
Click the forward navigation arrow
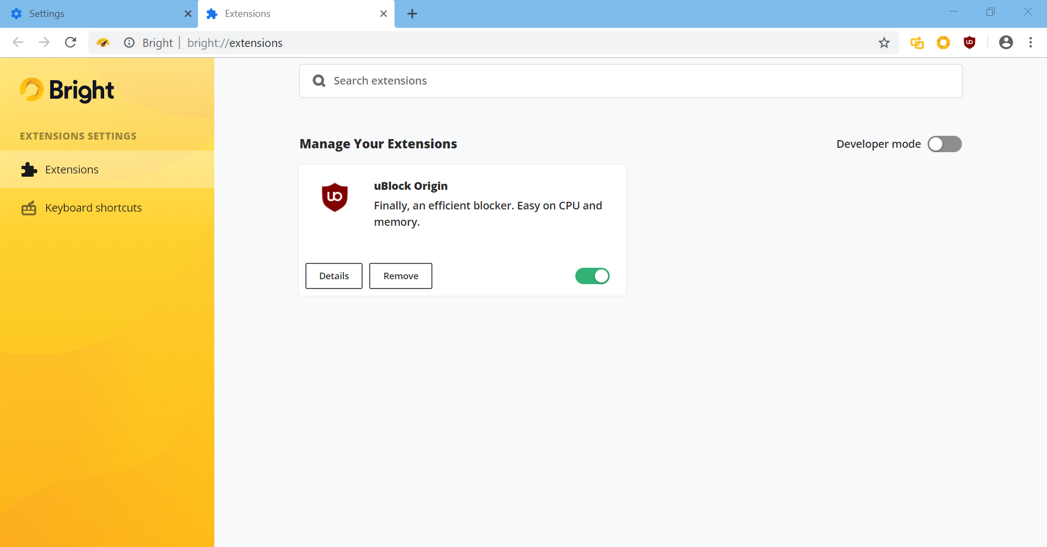44,43
